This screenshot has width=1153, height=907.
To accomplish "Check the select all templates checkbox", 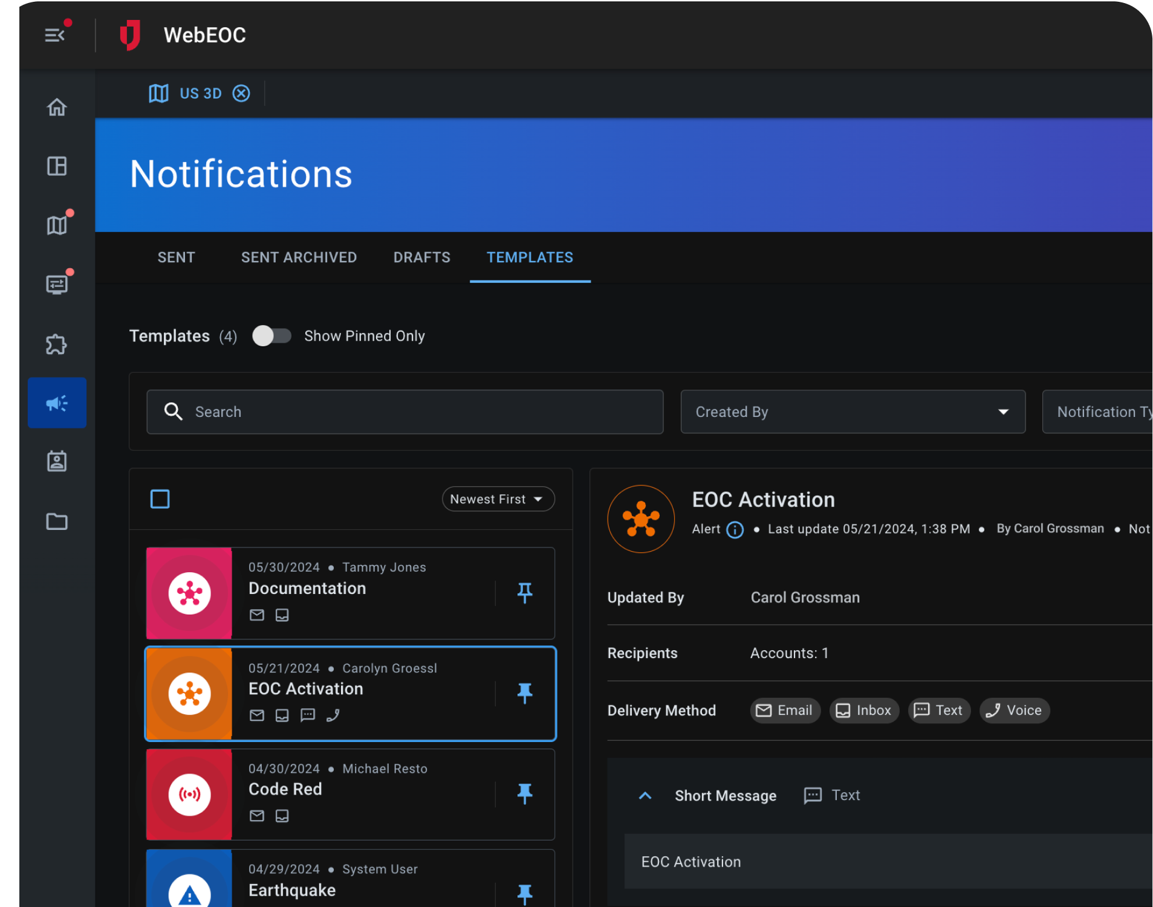I will (x=160, y=499).
